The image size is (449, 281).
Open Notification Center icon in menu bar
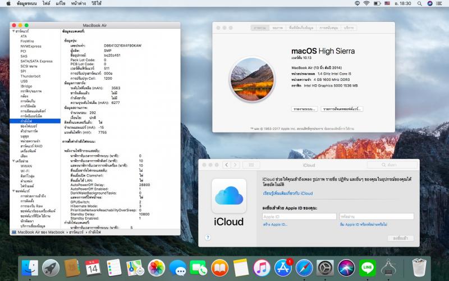[439, 3]
